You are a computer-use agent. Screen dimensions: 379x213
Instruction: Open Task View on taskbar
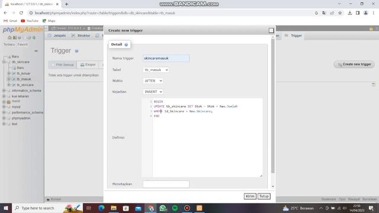[88, 208]
